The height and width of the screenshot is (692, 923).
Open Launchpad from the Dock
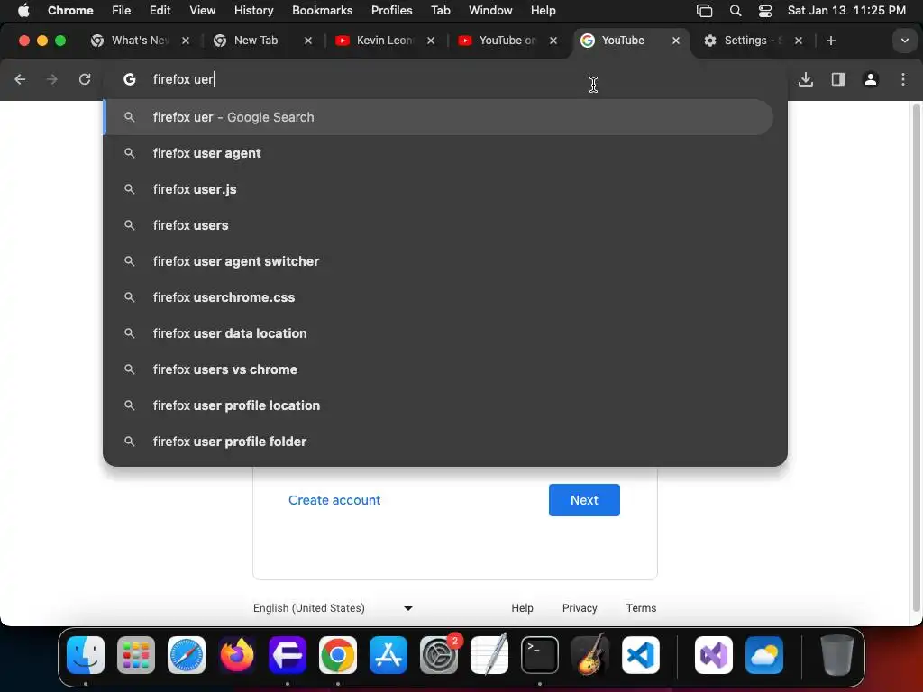pyautogui.click(x=136, y=655)
